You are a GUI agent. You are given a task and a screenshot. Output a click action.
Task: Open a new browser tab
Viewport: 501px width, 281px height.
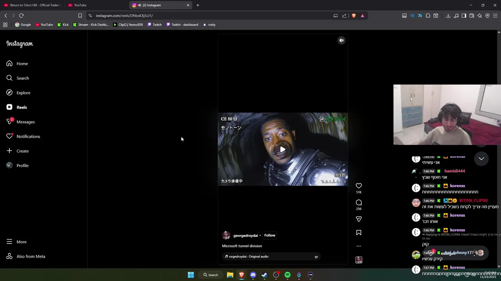click(198, 5)
